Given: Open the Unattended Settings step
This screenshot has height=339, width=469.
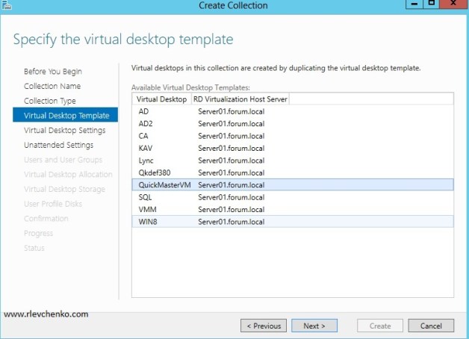Looking at the screenshot, I should click(58, 145).
